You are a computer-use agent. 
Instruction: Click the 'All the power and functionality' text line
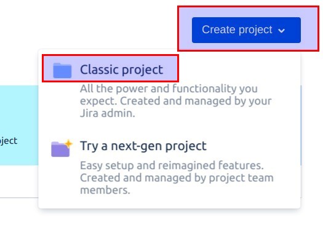tap(169, 89)
